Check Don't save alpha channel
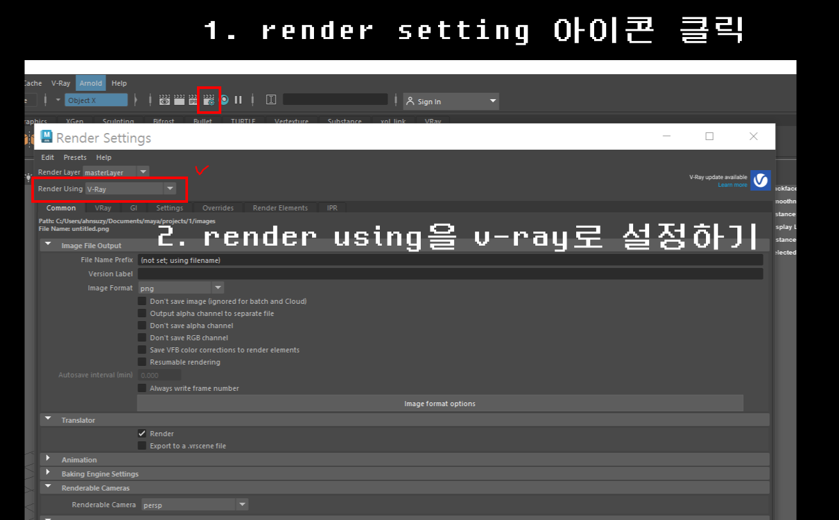Viewport: 839px width, 520px height. click(x=142, y=326)
